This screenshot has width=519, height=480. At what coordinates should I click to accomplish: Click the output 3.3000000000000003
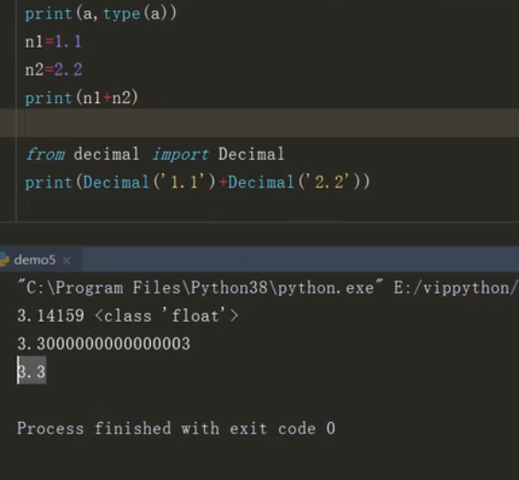[x=104, y=343]
